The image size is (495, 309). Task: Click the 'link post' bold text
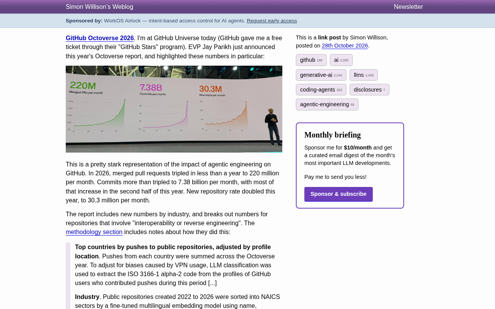tap(329, 37)
